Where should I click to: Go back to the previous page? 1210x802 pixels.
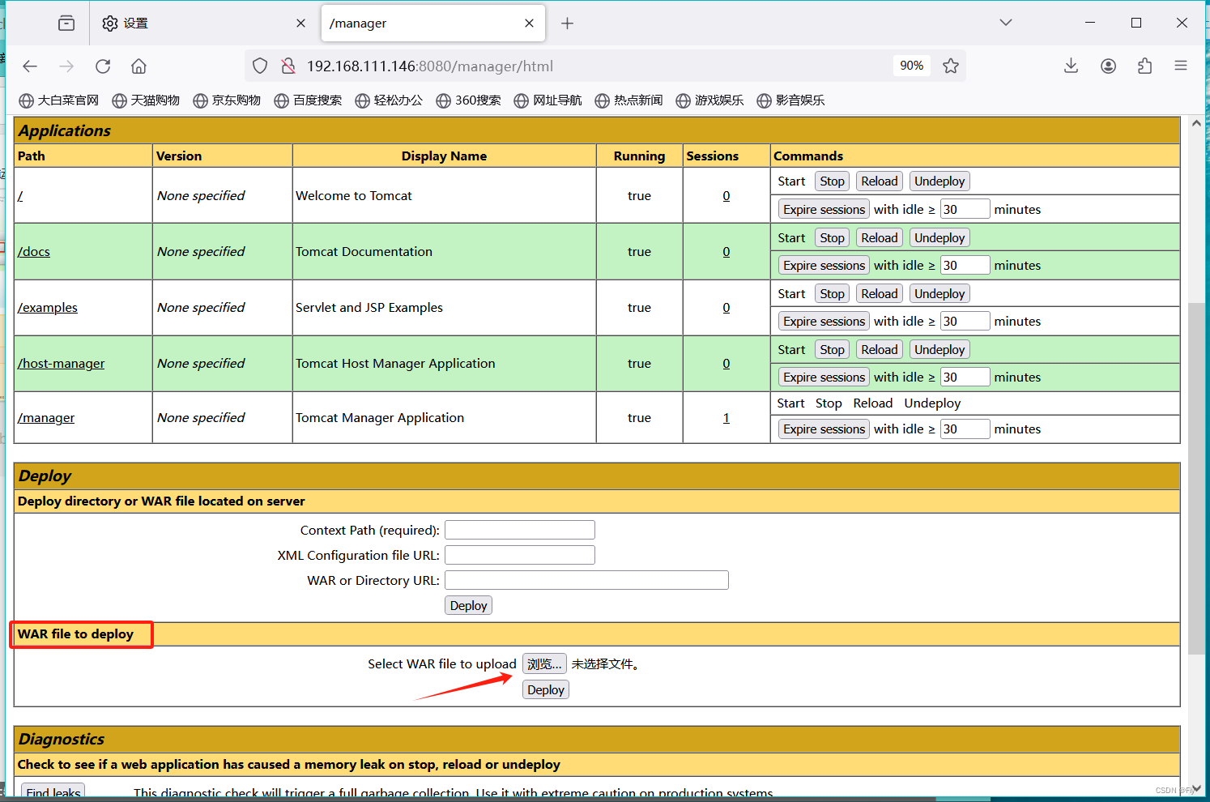pos(30,66)
